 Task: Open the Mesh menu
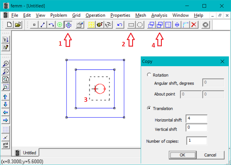click(x=140, y=15)
